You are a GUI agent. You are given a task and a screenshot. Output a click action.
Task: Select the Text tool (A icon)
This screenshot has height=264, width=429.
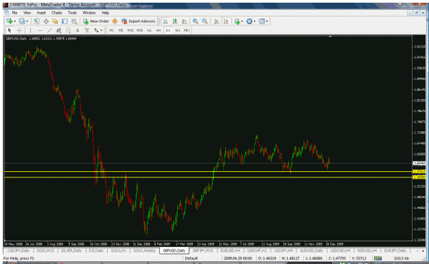(x=78, y=30)
